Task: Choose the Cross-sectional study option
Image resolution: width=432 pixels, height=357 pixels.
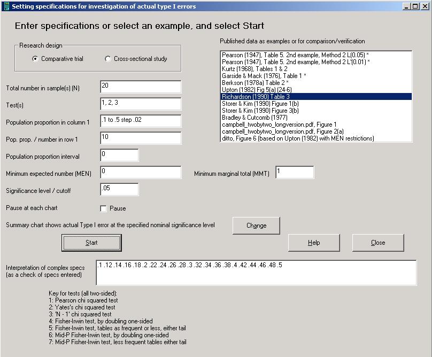Action: (x=108, y=59)
